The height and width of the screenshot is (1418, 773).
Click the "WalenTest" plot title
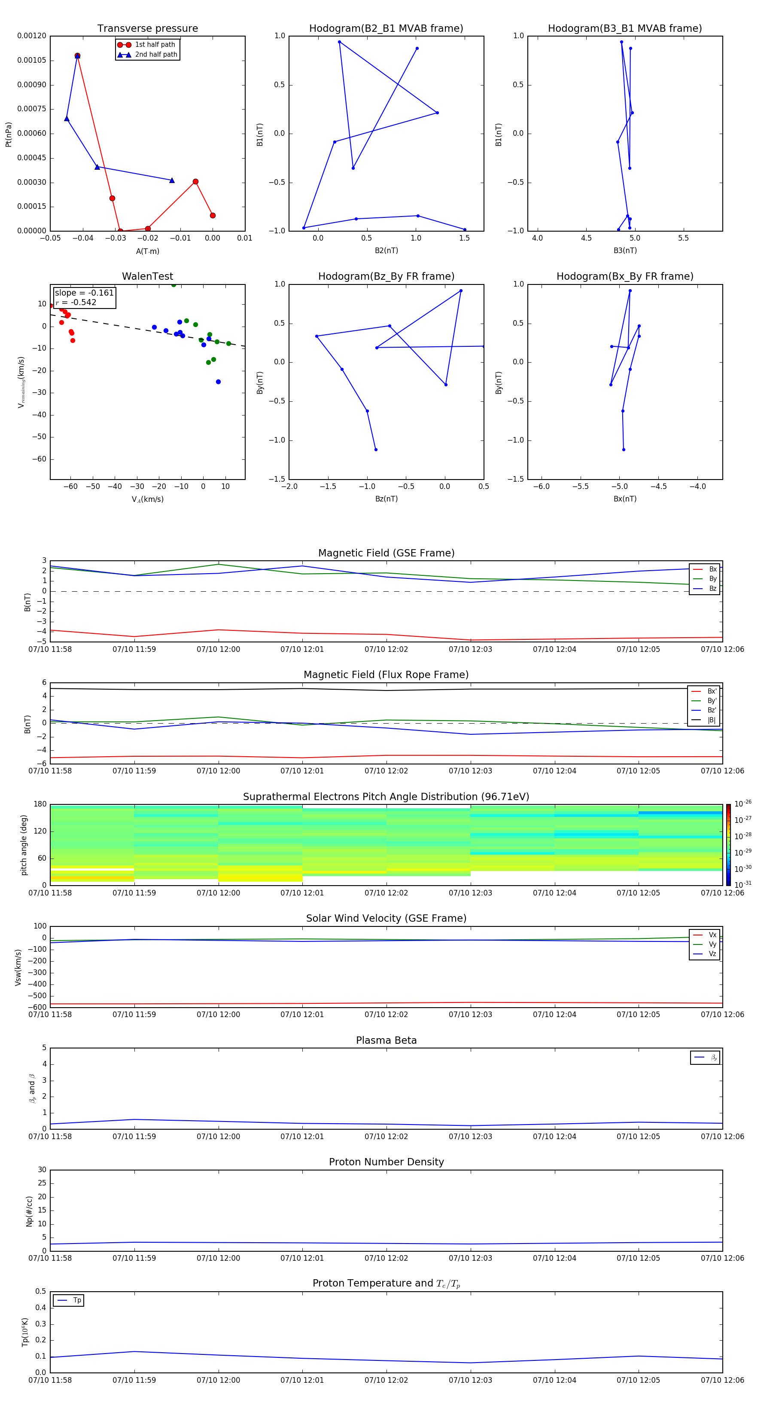coord(147,276)
